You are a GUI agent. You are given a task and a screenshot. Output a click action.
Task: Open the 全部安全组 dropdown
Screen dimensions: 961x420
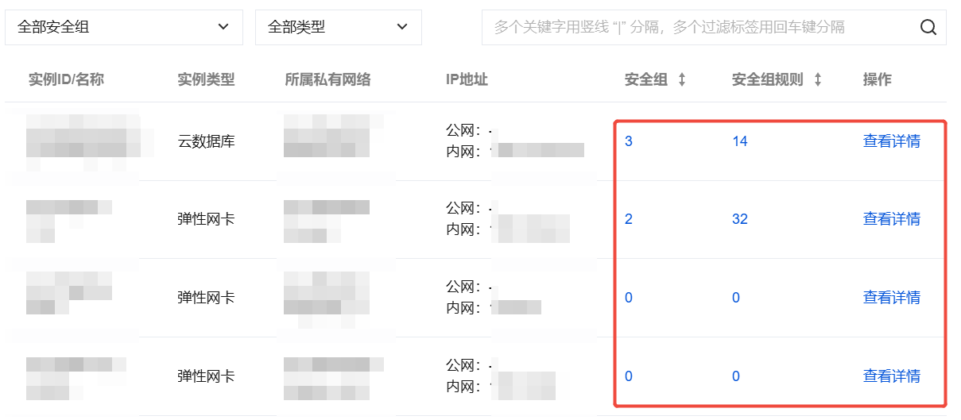pyautogui.click(x=123, y=28)
